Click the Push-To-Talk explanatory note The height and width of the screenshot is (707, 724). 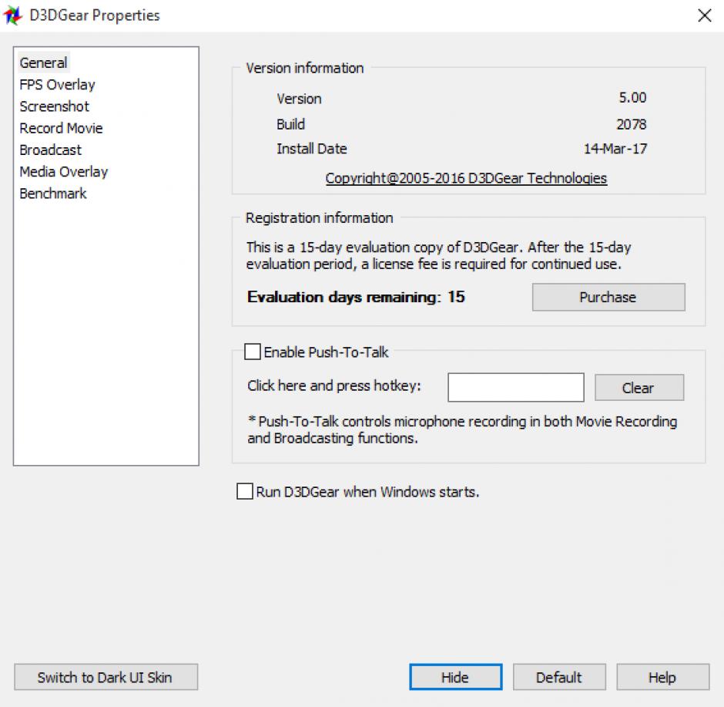tap(462, 429)
